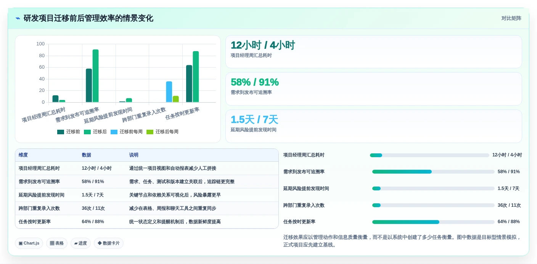Viewport: 537px width, 264px height.
Task: Click description 减少在表格、周报和聊天工具之间重复同步
Action: (173, 209)
